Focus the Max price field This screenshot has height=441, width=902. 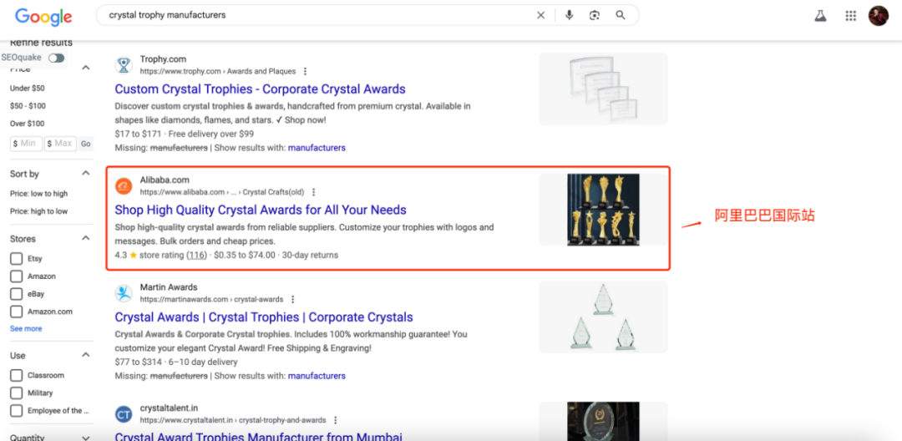click(x=61, y=144)
